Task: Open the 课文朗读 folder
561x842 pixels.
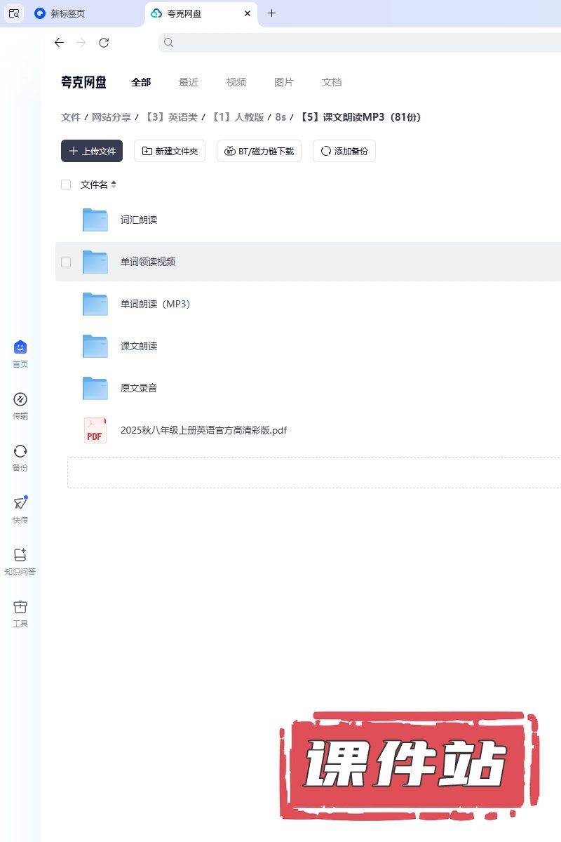Action: pos(139,346)
